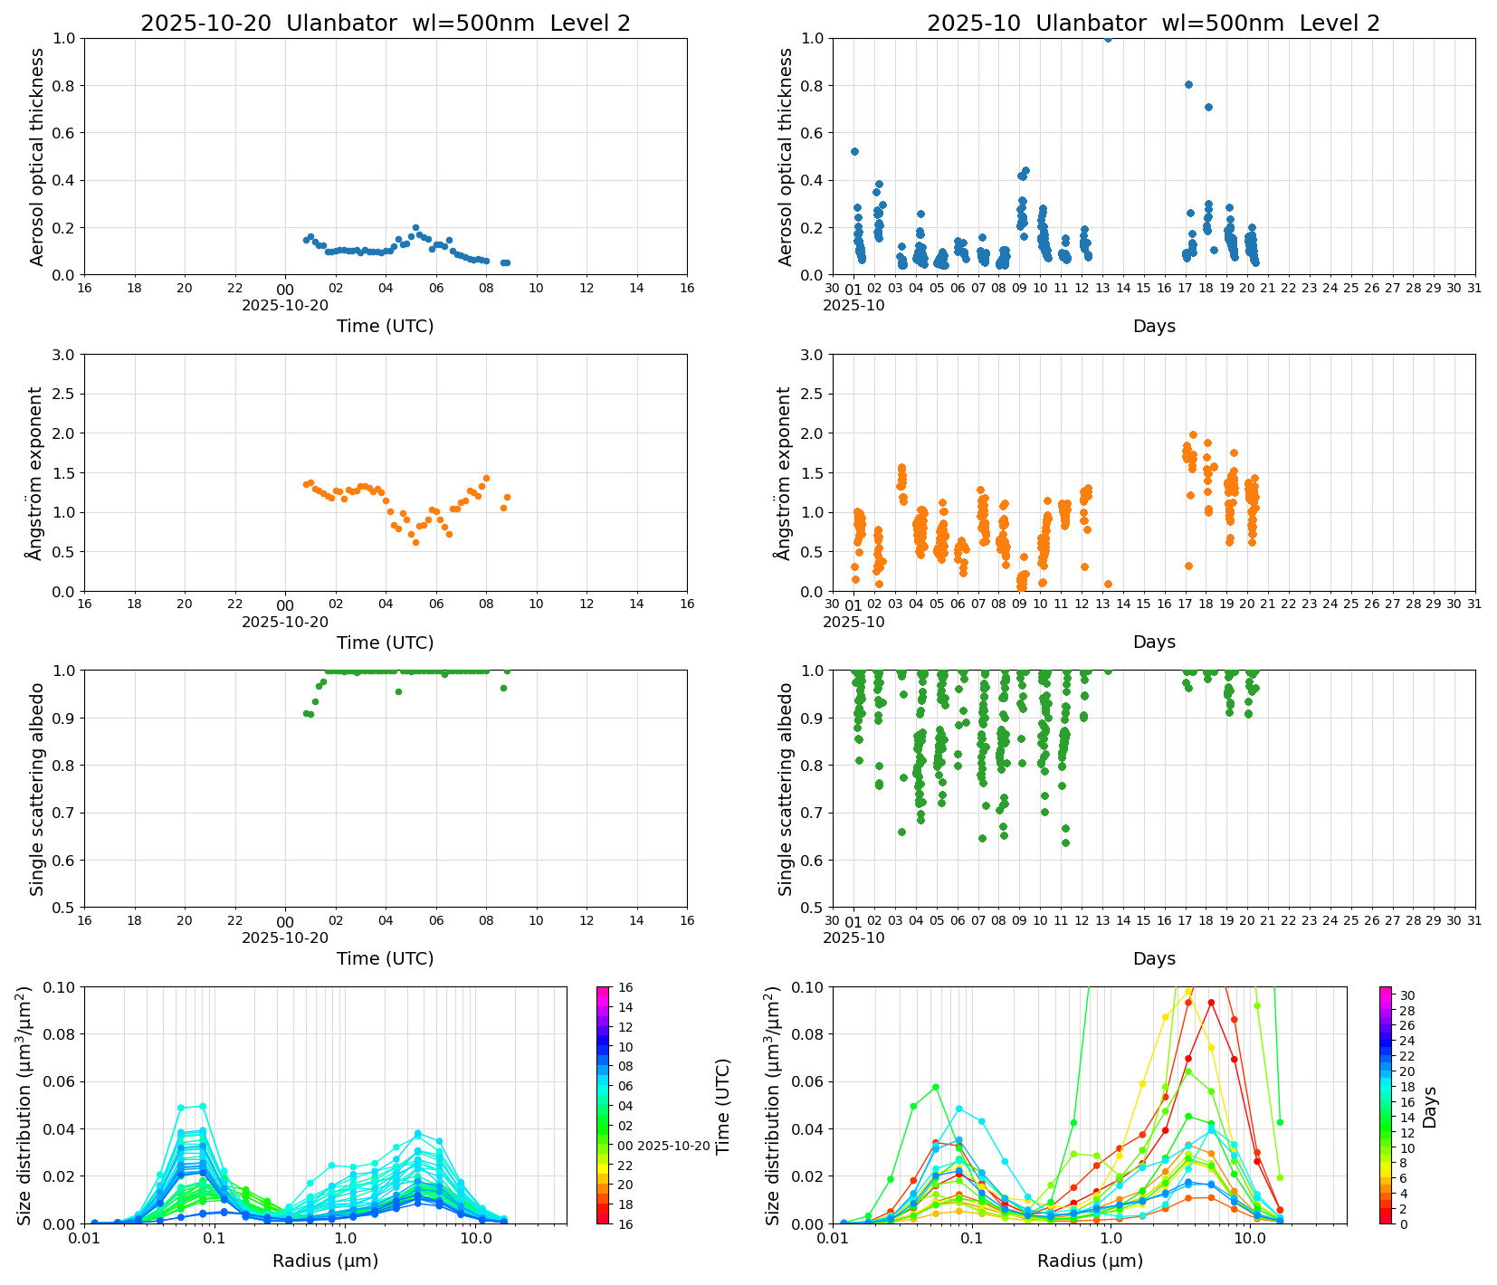Viewport: 1497px width, 1285px height.
Task: Click the right title "2025-10 Ulanbator wl=500nm Level 2"
Action: pyautogui.click(x=1153, y=24)
